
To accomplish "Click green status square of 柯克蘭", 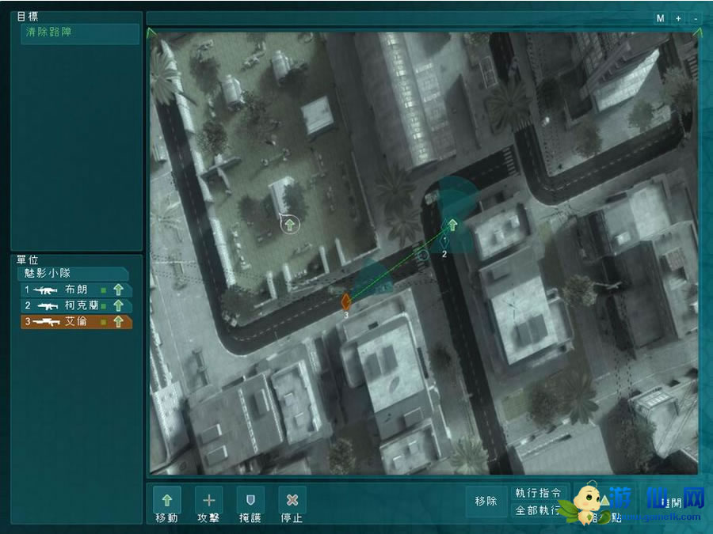I will click(104, 306).
